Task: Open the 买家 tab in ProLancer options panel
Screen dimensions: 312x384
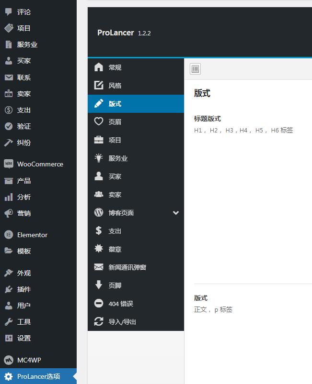Action: (136, 176)
